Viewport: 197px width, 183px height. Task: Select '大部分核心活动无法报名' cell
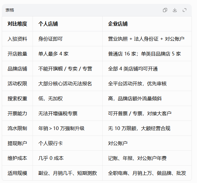(x=65, y=84)
